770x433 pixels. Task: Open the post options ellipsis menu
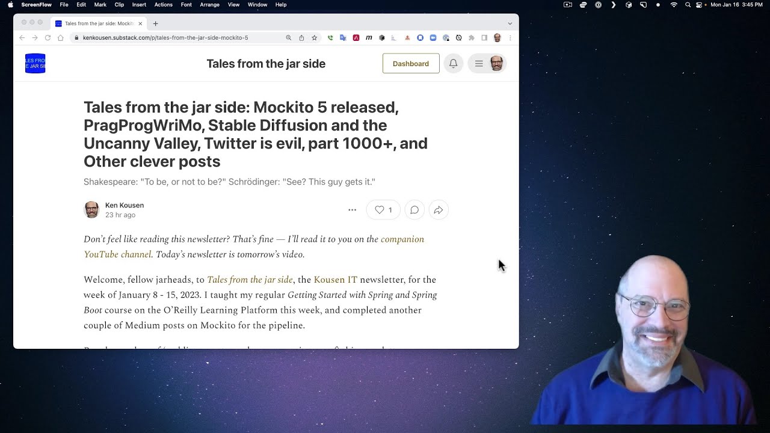tap(353, 210)
